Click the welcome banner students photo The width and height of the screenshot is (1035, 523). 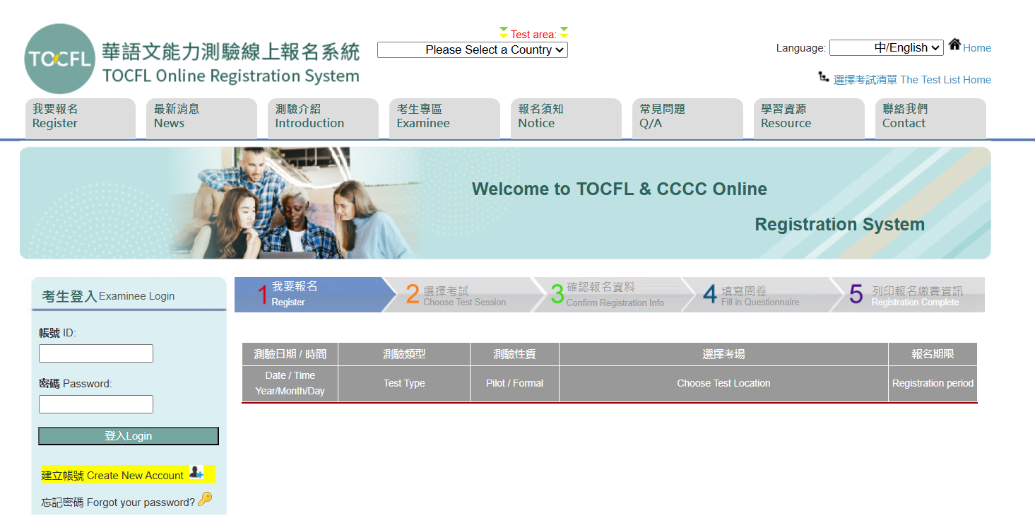pos(297,203)
